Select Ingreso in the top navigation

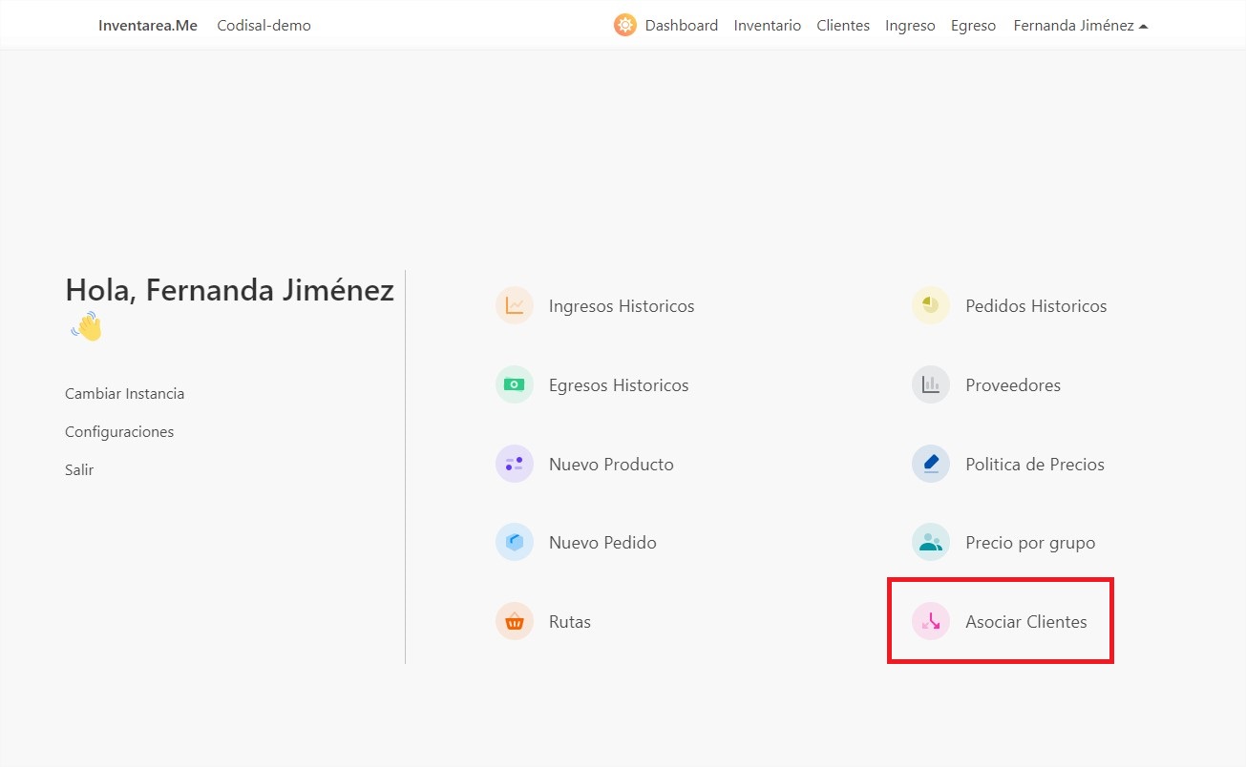click(x=909, y=25)
